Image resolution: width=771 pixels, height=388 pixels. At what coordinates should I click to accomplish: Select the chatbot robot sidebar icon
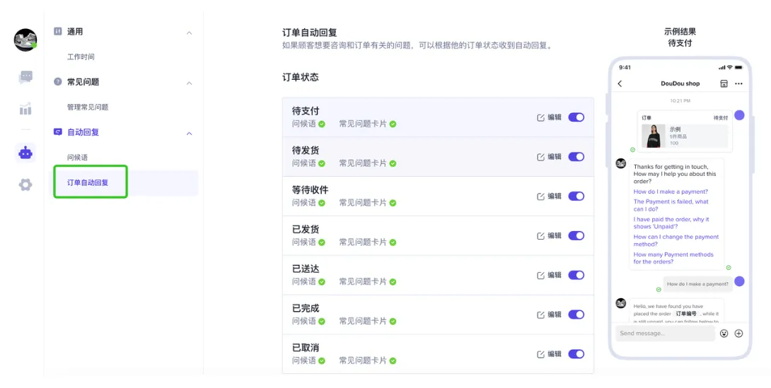click(x=25, y=153)
